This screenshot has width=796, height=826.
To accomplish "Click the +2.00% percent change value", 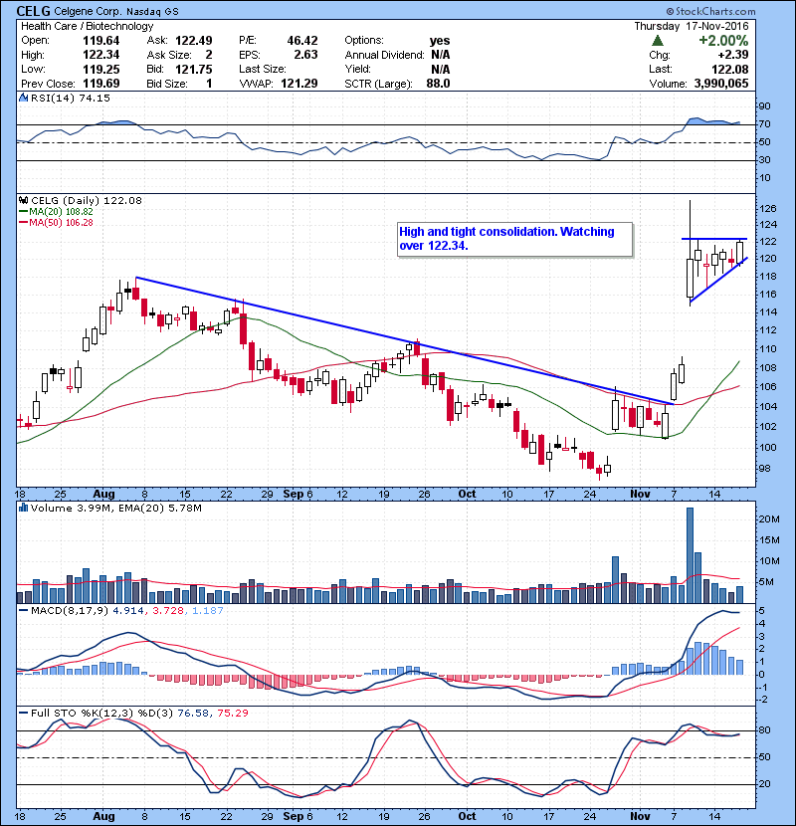I will [x=723, y=41].
